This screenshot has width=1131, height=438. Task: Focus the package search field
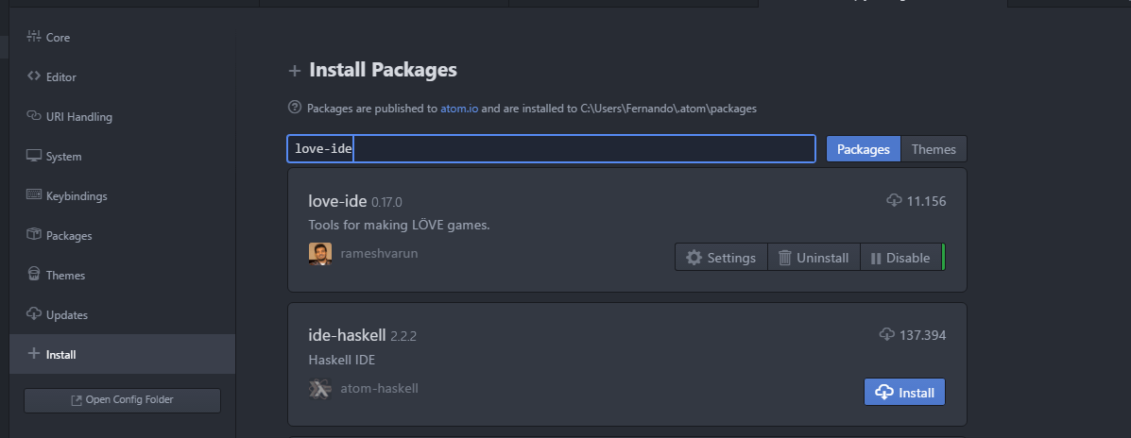(x=552, y=148)
